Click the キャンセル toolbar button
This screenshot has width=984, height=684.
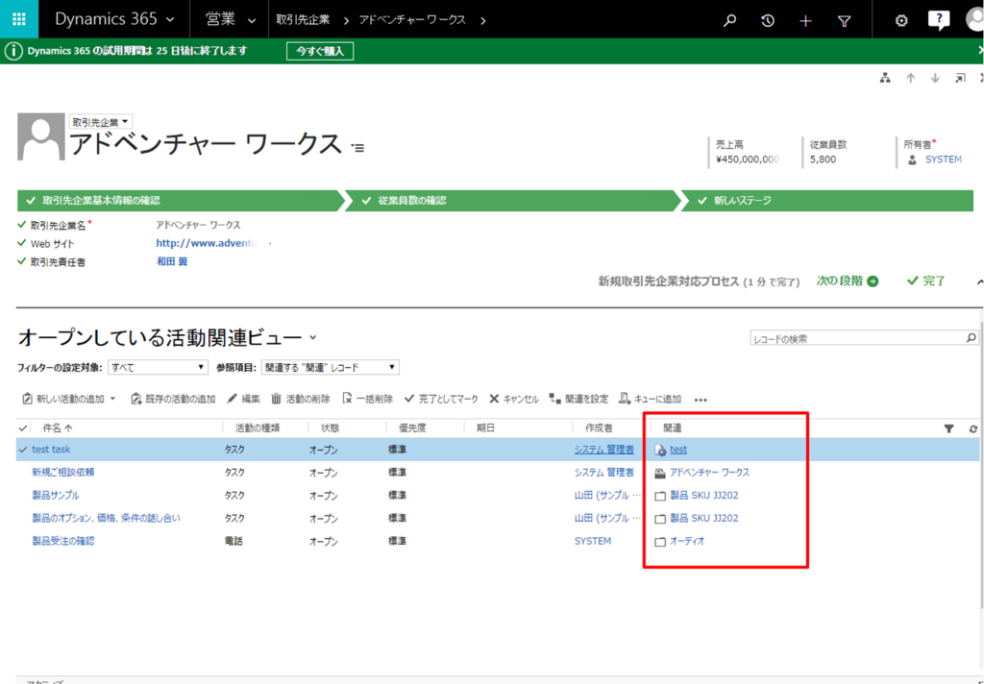(514, 399)
